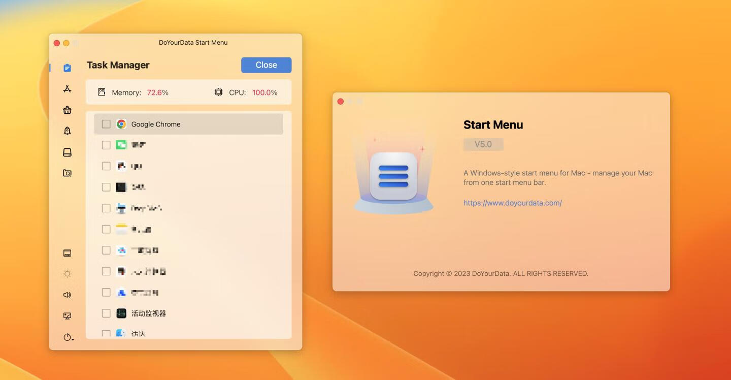Click the black terminal-style app icon

(x=121, y=187)
